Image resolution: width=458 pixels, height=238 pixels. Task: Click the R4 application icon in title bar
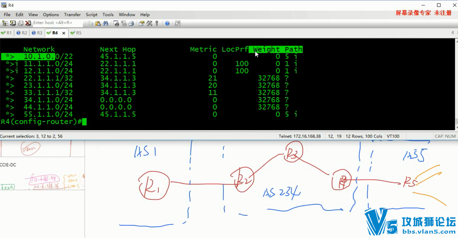click(4, 5)
